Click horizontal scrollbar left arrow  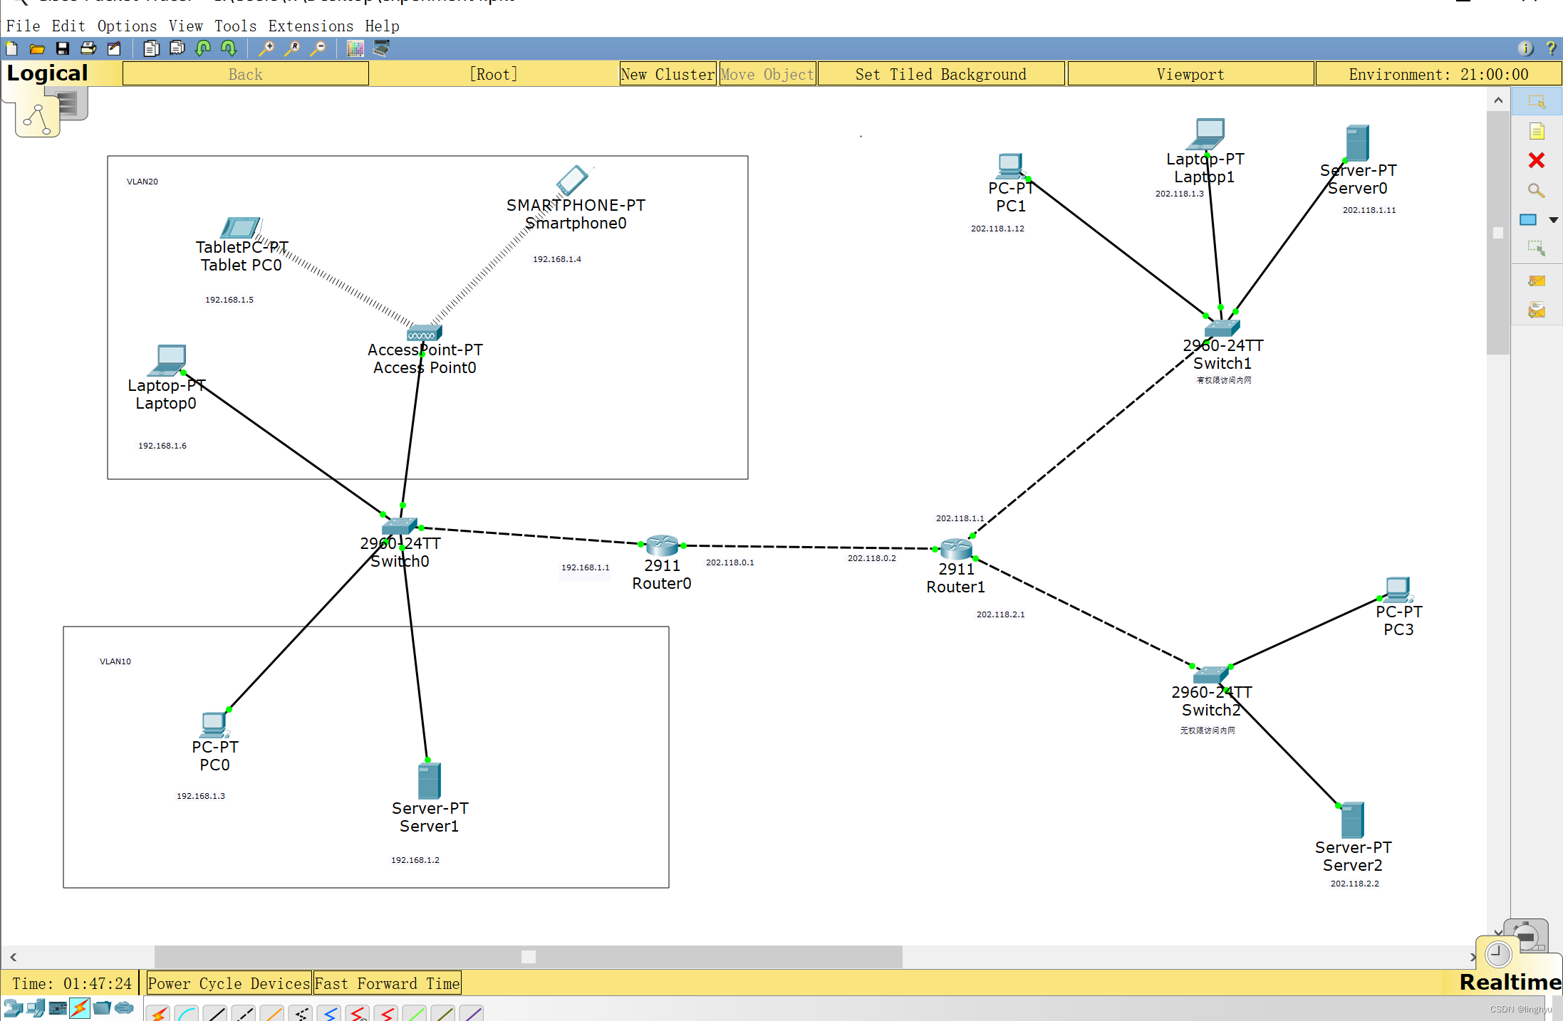tap(13, 957)
